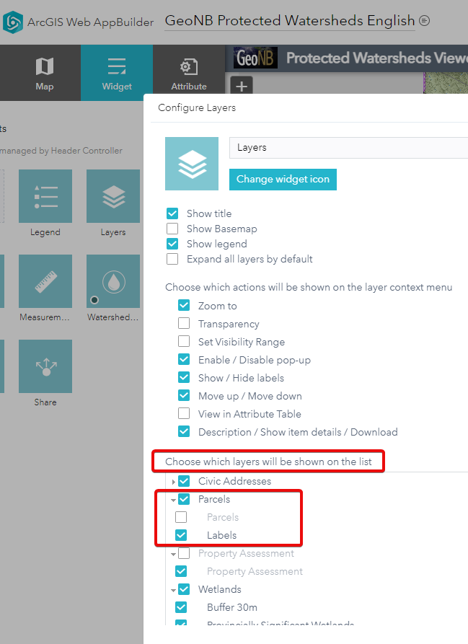This screenshot has width=468, height=644.
Task: Toggle Move up / Move down checkbox
Action: coord(184,396)
